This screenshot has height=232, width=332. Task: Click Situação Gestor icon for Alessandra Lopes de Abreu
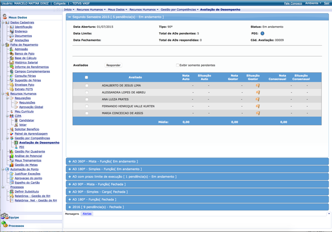257,93
